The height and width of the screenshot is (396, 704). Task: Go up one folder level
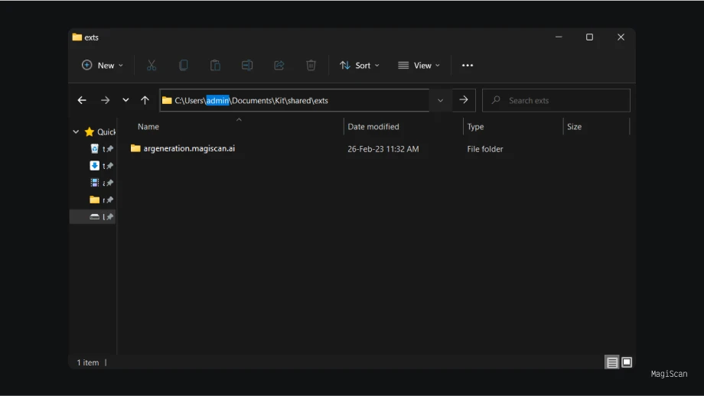point(145,100)
